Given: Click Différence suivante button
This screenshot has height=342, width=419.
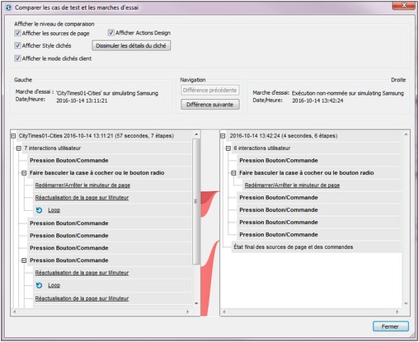Looking at the screenshot, I should tap(209, 105).
